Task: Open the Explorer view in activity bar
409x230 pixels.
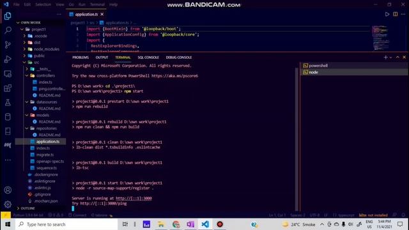Action: click(x=8, y=16)
